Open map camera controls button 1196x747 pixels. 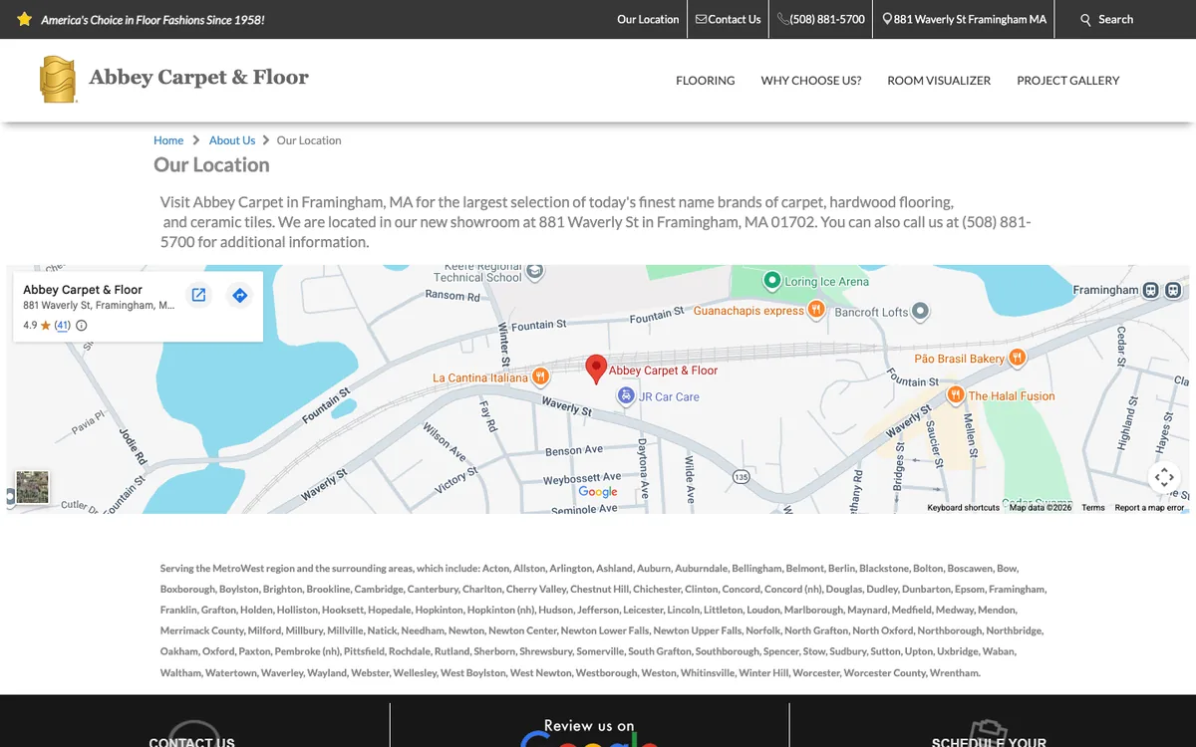(x=1164, y=477)
